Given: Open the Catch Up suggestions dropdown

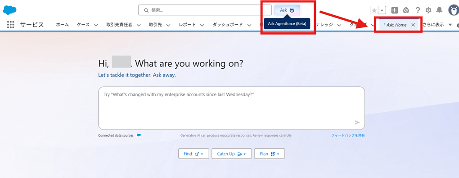Looking at the screenshot, I should click(232, 154).
